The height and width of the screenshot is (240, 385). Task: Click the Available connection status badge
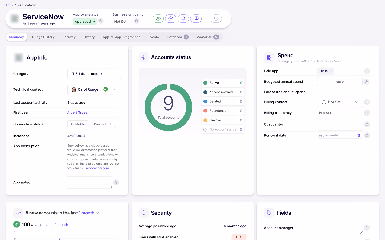point(78,124)
